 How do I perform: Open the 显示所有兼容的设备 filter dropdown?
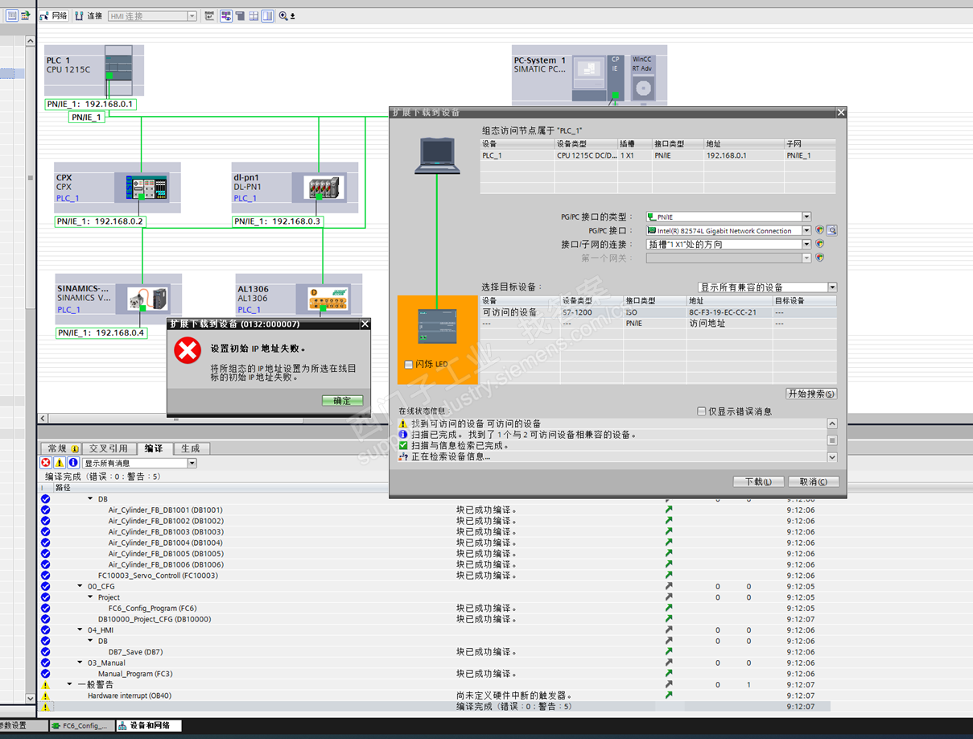point(832,287)
